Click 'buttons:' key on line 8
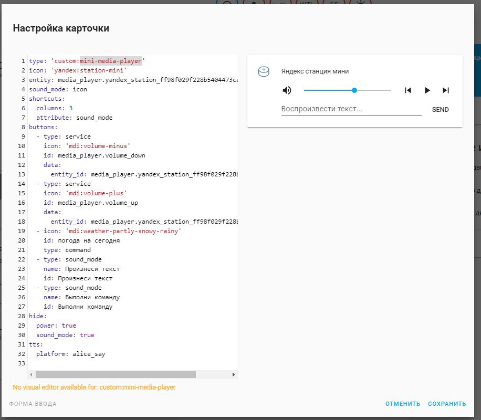Image resolution: width=481 pixels, height=420 pixels. tap(43, 127)
